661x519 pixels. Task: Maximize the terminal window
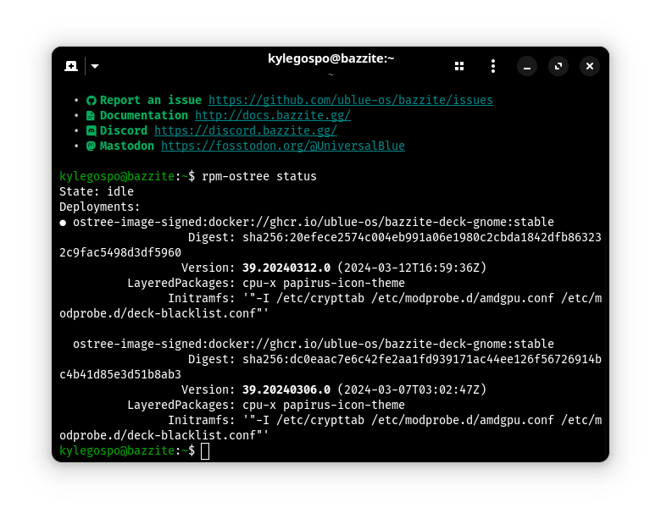[558, 66]
